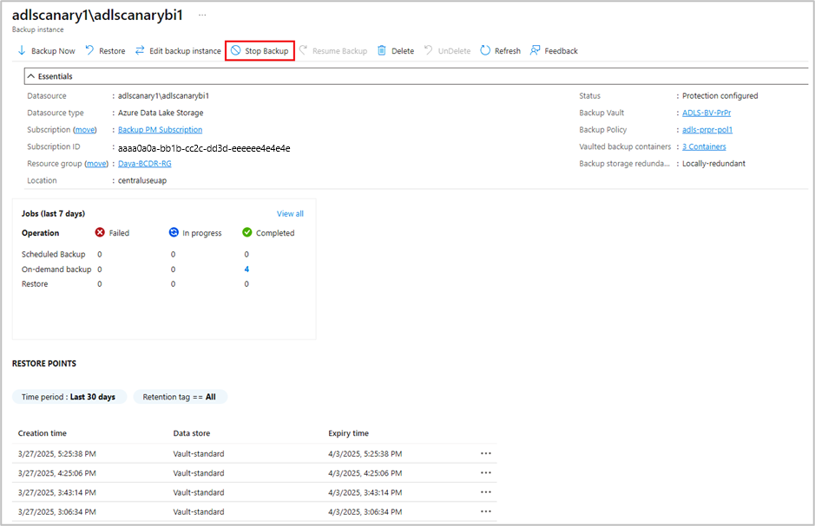This screenshot has width=815, height=526.
Task: Click the Azure Data Lake Storage datasource type
Action: pyautogui.click(x=161, y=113)
